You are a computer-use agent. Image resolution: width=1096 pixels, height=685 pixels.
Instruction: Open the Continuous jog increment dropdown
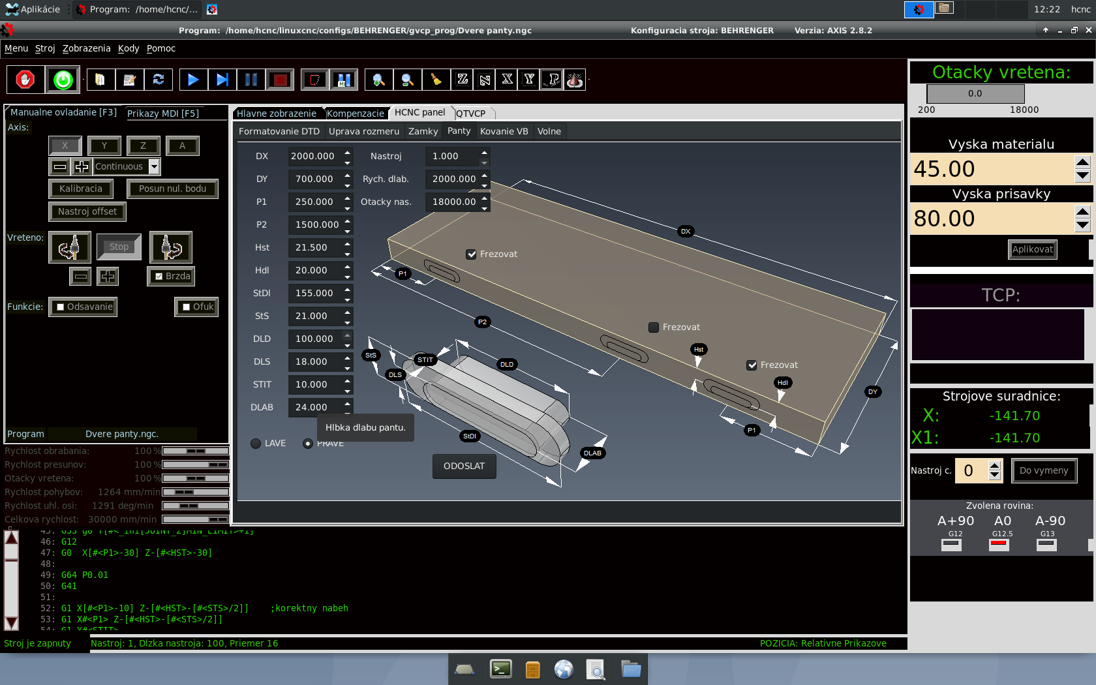point(154,167)
